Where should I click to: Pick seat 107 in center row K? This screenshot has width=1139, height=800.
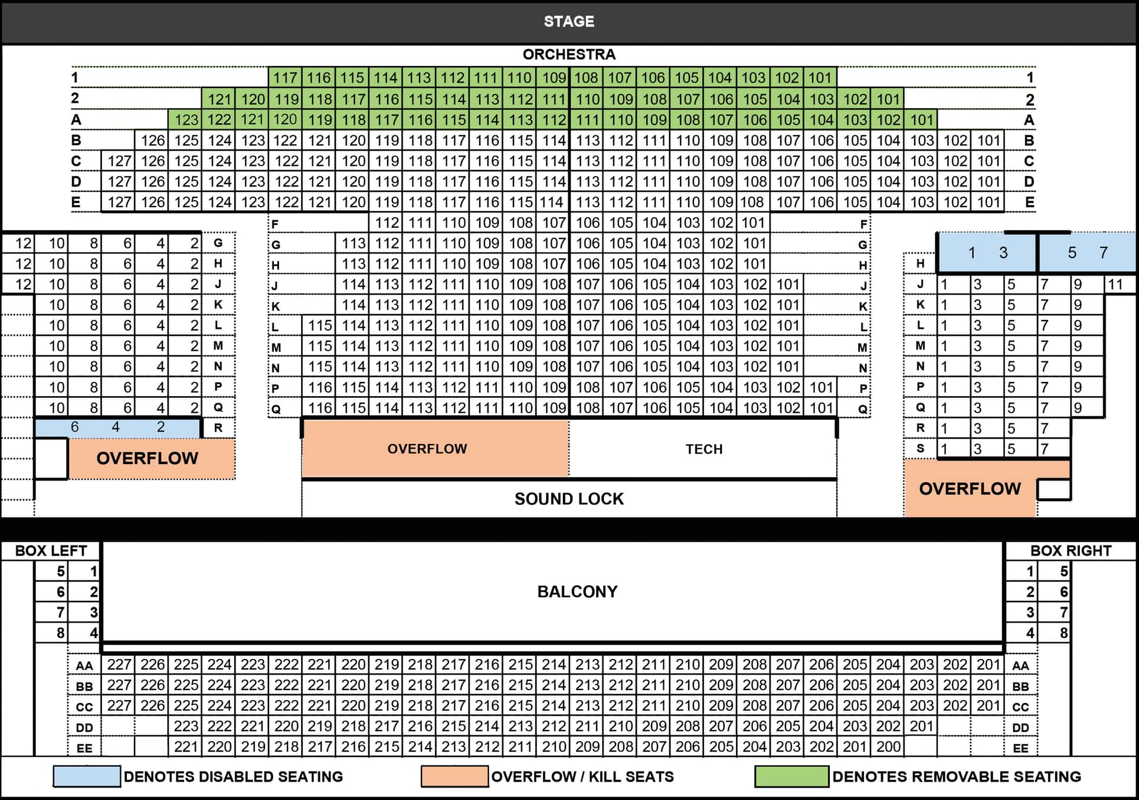pos(587,305)
